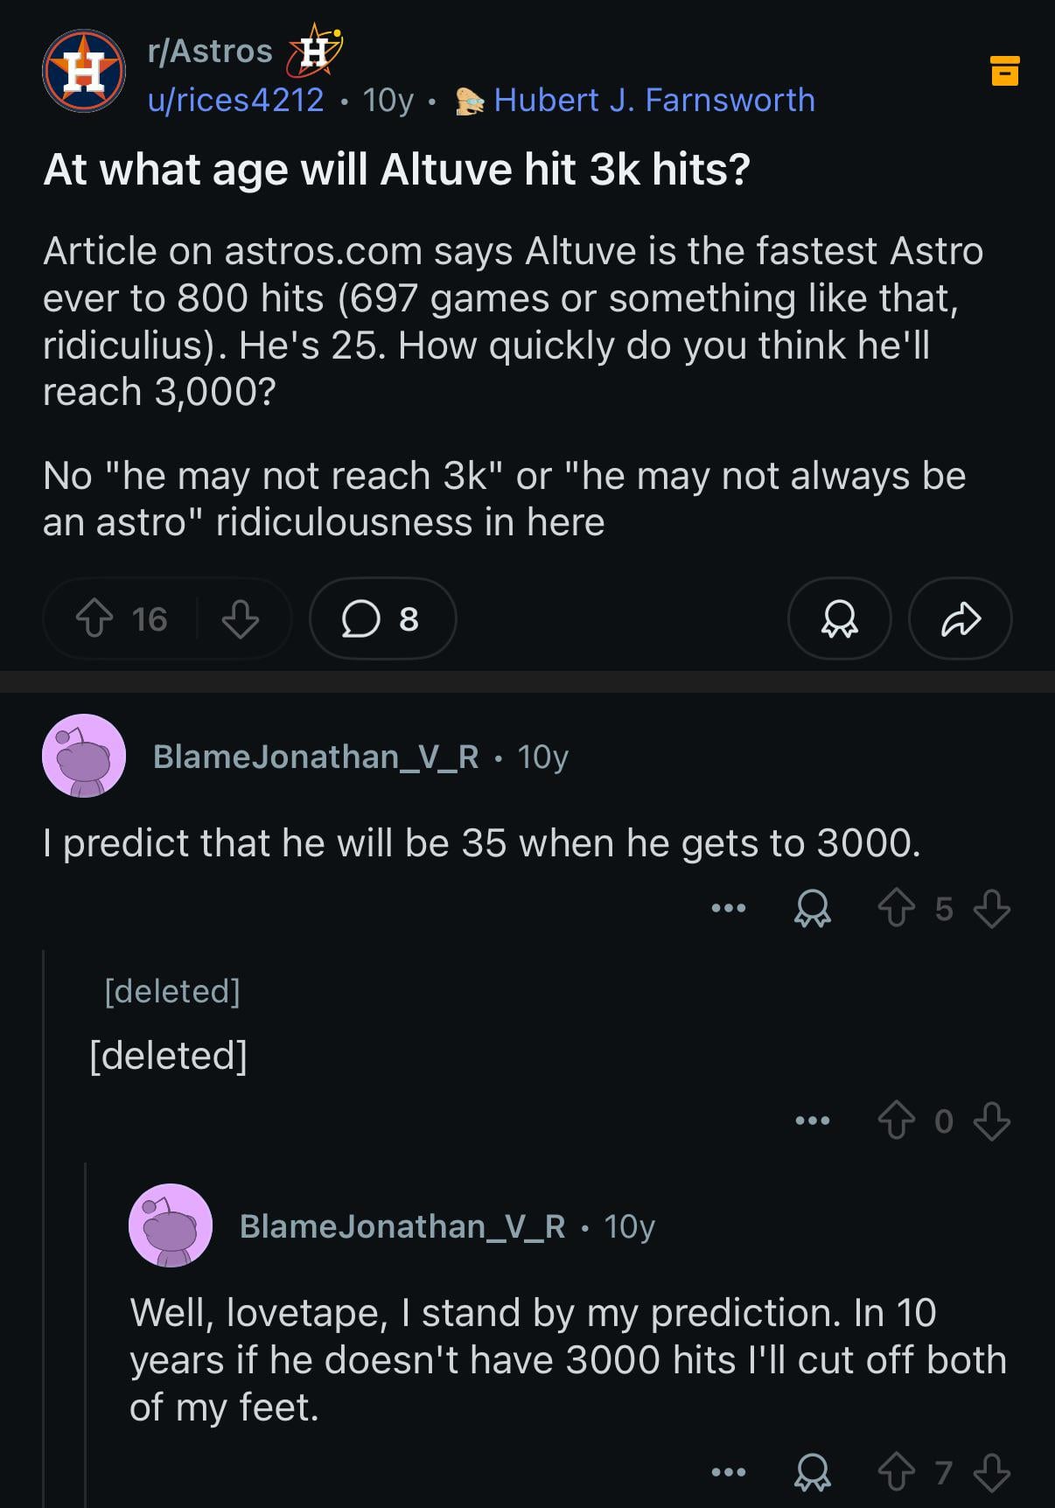Award the 'he will be 35' comment
This screenshot has height=1508, width=1055.
coord(812,908)
